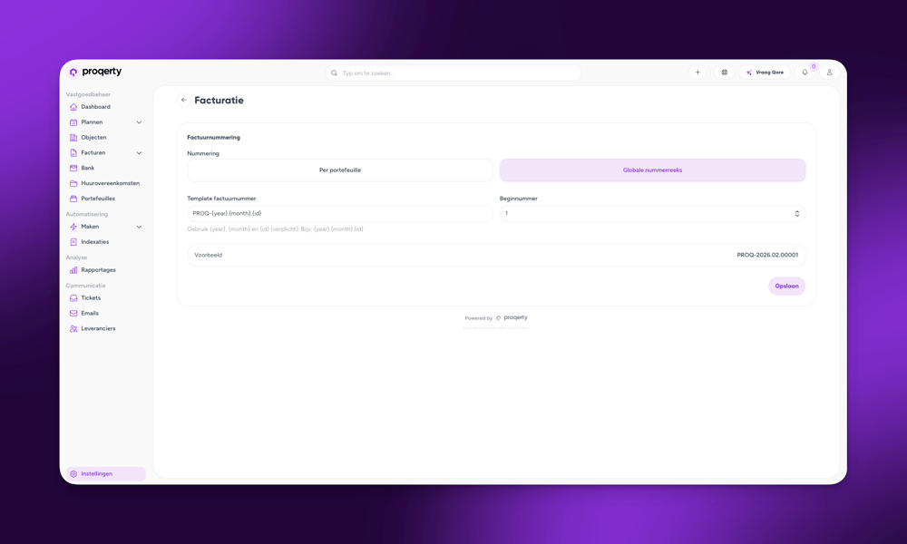
Task: Click the back arrow next to Facturatie
Action: [184, 101]
